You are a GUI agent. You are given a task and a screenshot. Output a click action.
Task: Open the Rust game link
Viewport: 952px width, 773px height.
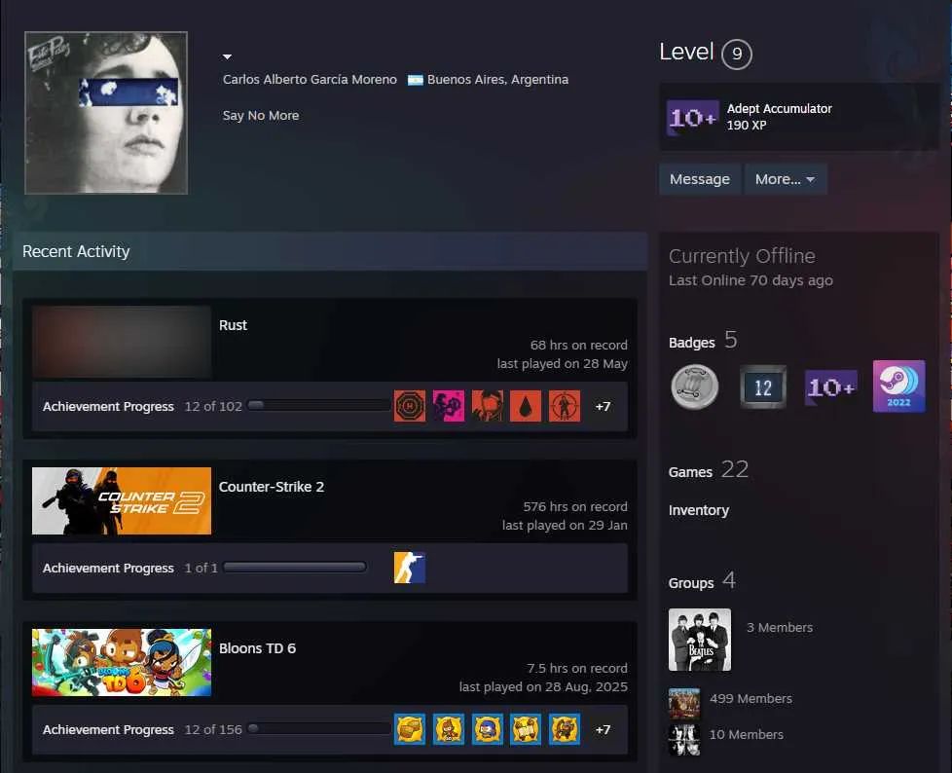233,325
